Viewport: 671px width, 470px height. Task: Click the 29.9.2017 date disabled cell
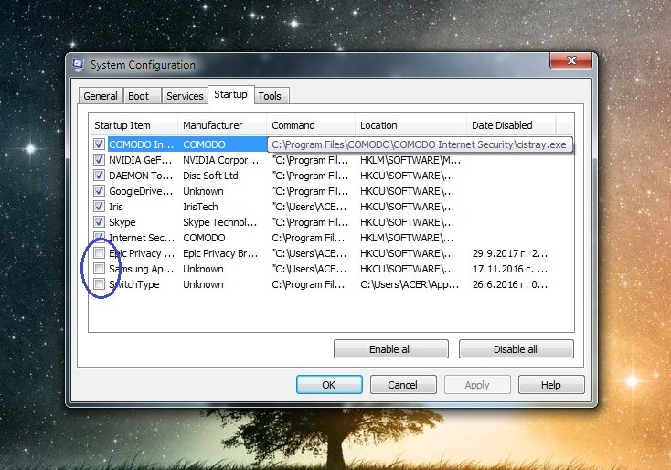510,253
